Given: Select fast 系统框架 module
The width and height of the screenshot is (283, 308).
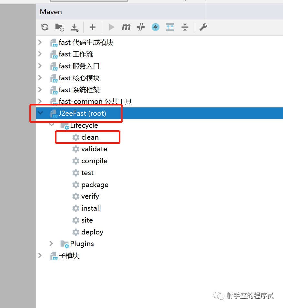Looking at the screenshot, I should click(x=79, y=90).
